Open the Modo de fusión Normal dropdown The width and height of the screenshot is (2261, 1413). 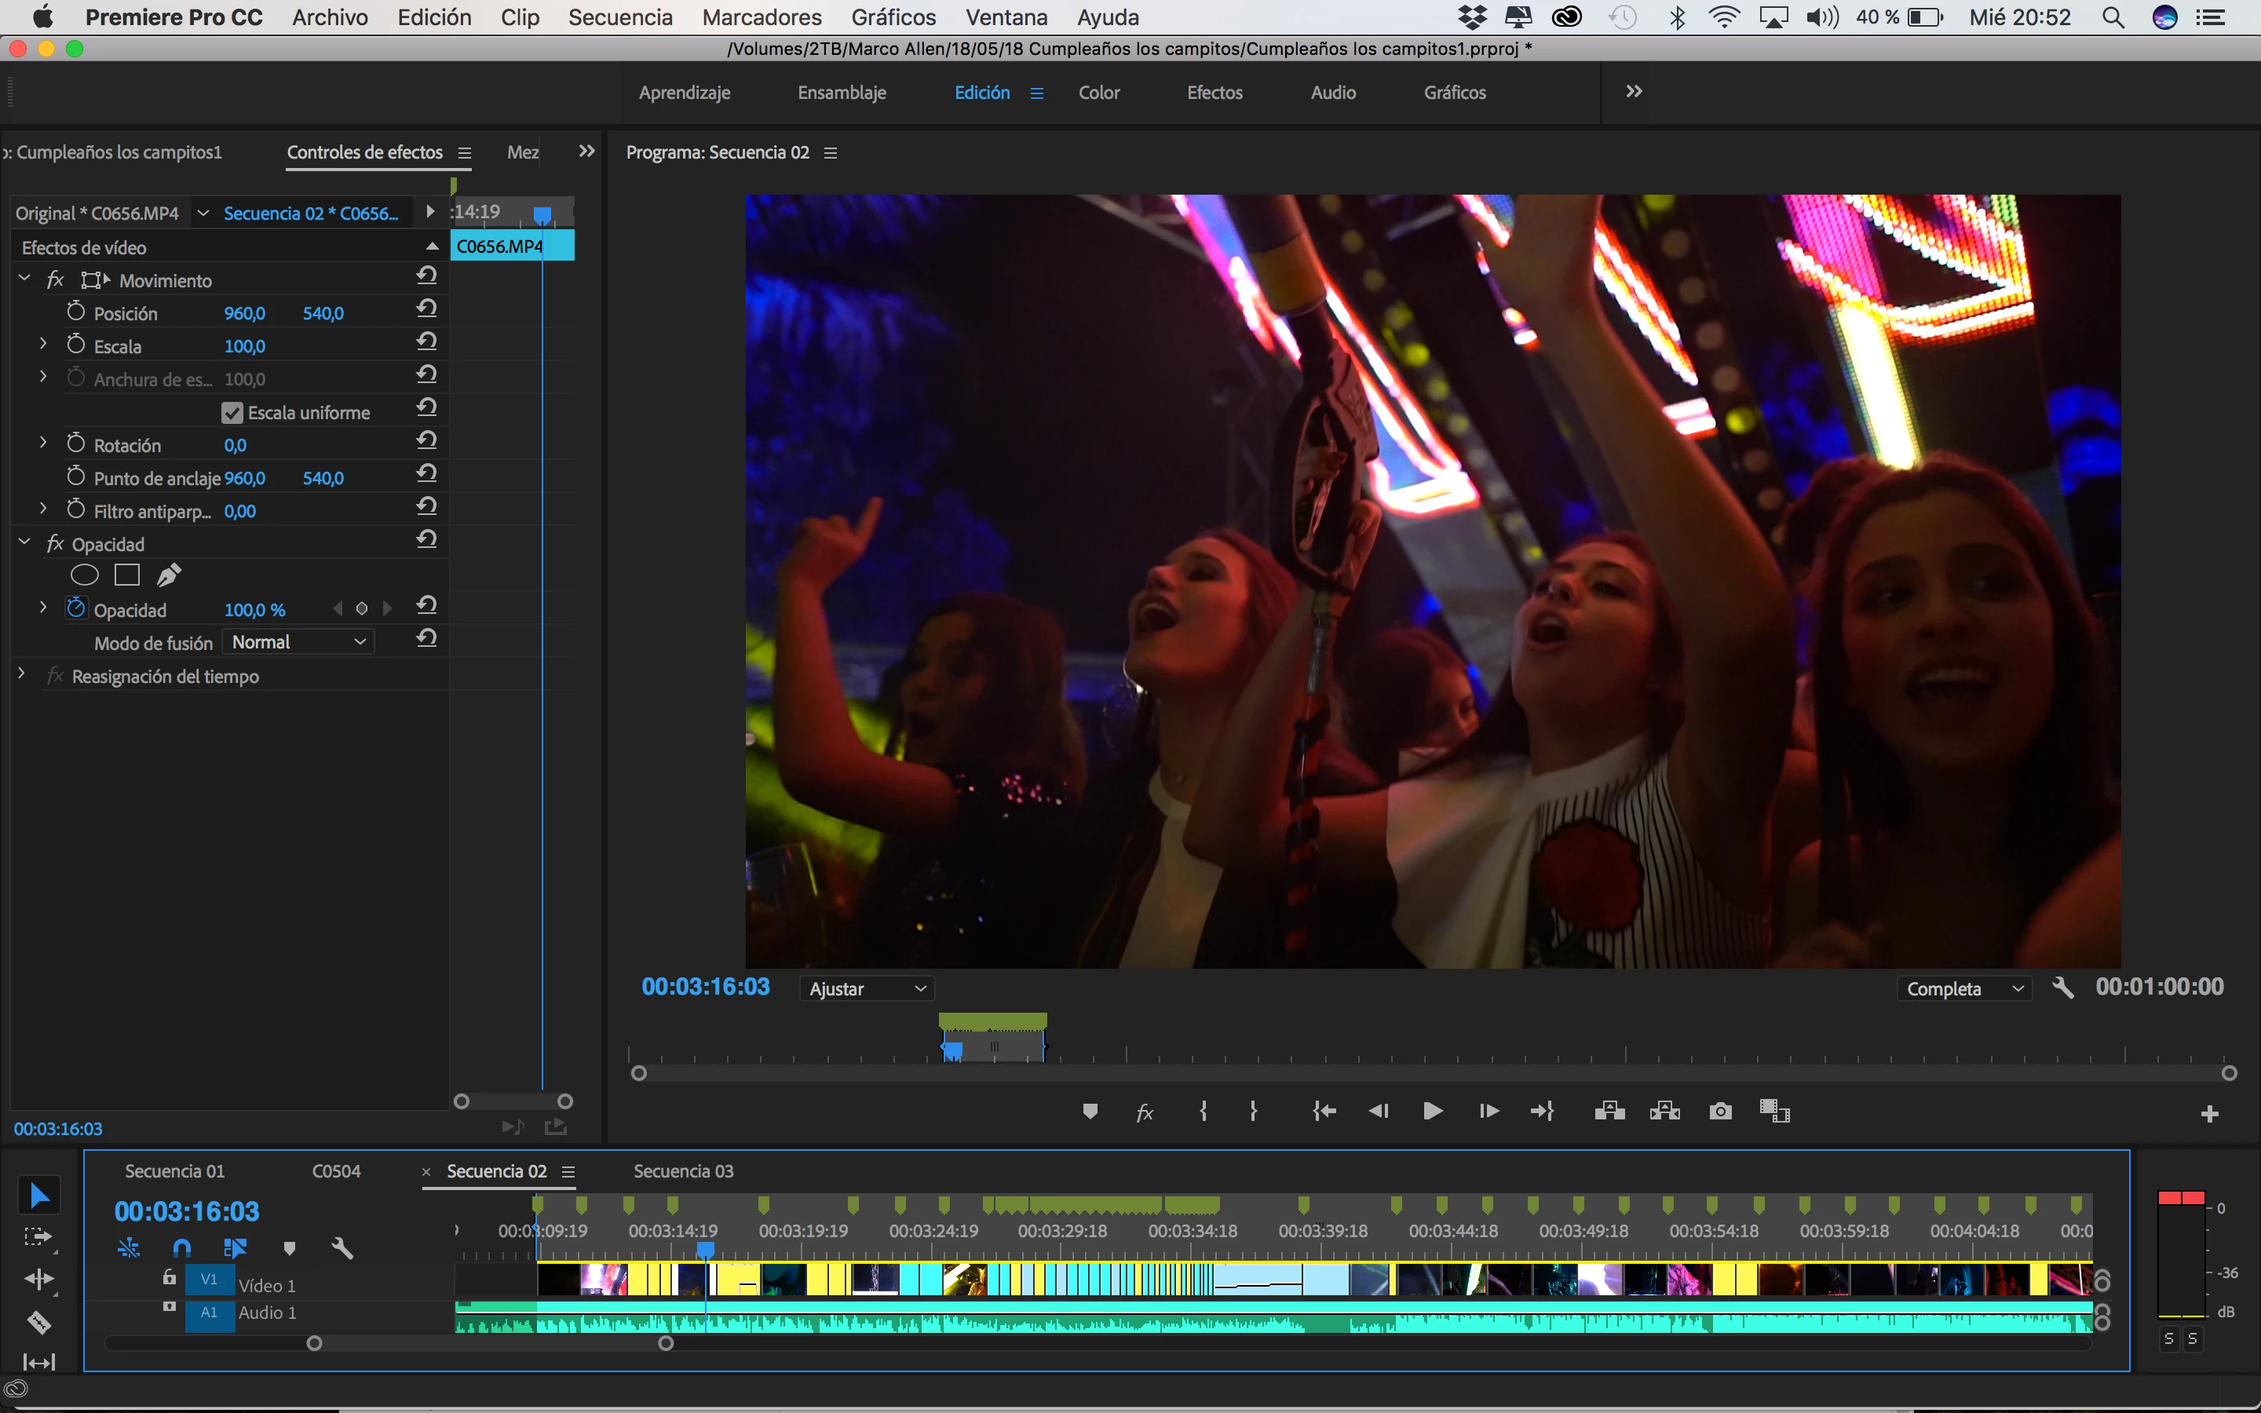[x=298, y=642]
